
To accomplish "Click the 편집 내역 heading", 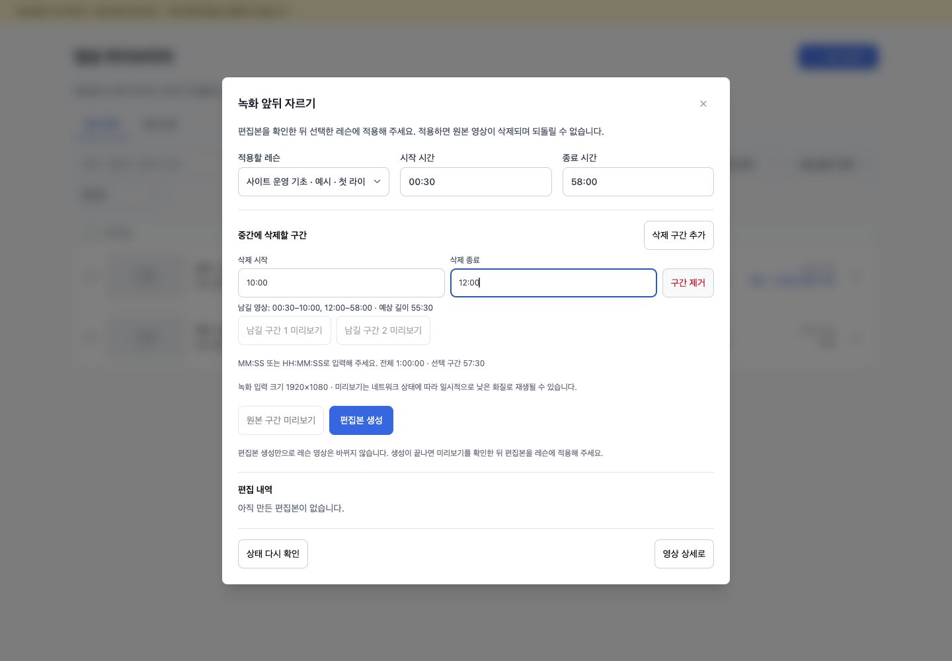I will coord(255,490).
